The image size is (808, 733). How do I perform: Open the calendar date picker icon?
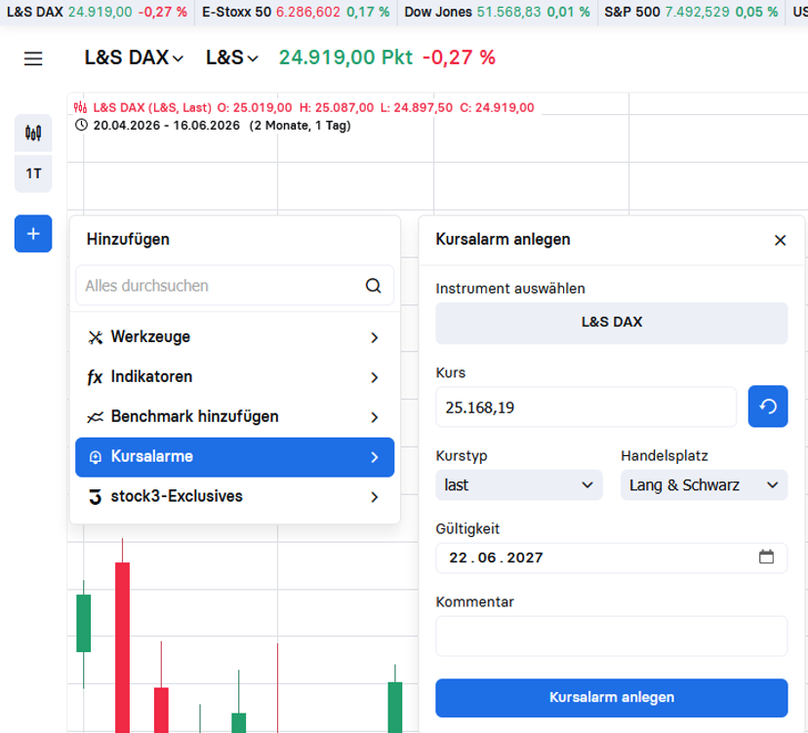[766, 557]
